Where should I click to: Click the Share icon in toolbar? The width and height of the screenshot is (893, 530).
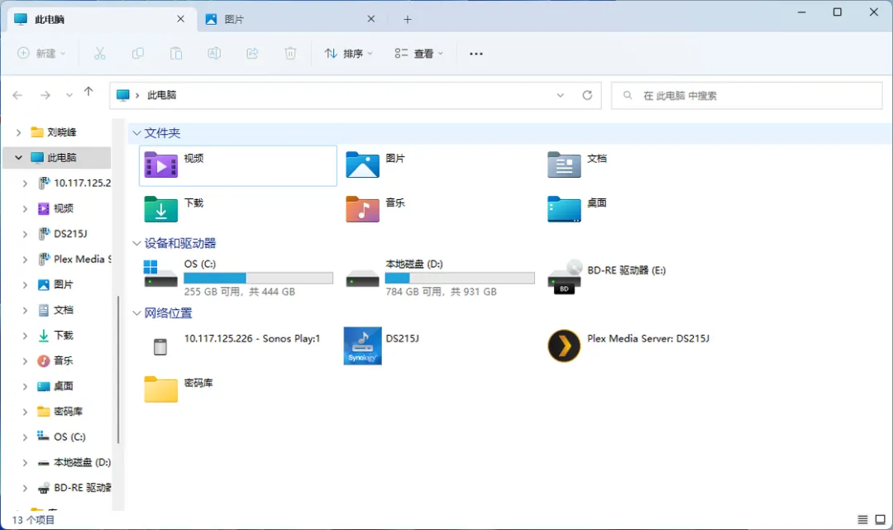click(x=252, y=54)
